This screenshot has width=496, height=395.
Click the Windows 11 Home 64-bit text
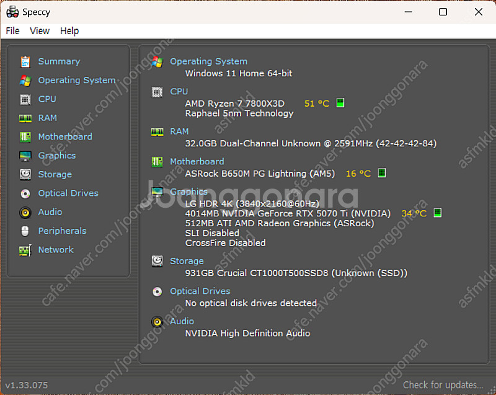(x=239, y=73)
